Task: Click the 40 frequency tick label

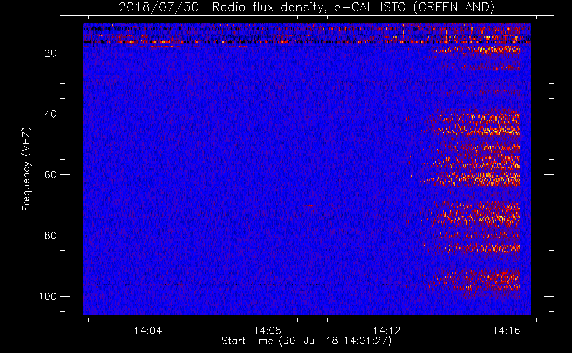Action: coord(51,114)
